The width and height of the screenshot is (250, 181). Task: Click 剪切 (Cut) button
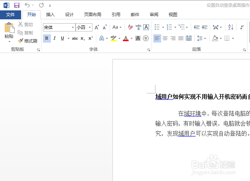click(25, 24)
